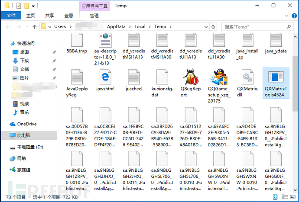Select the jawshtml Edge icon file

click(x=105, y=77)
